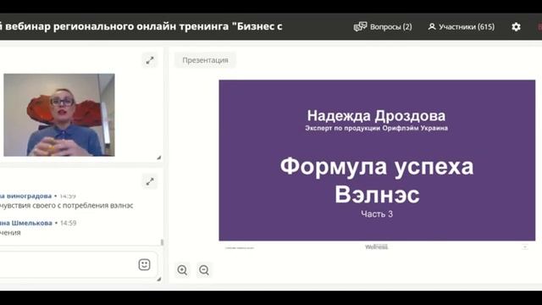The width and height of the screenshot is (542, 305).
Task: Select the Презентация tab
Action: point(205,60)
